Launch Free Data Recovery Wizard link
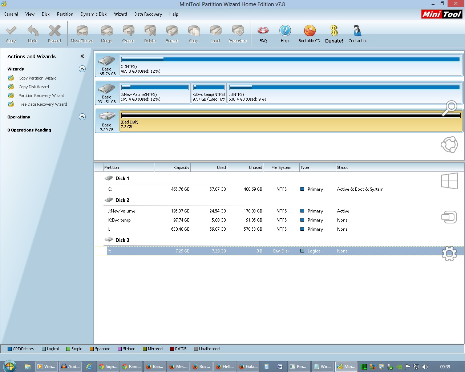Image resolution: width=465 pixels, height=372 pixels. coord(43,104)
